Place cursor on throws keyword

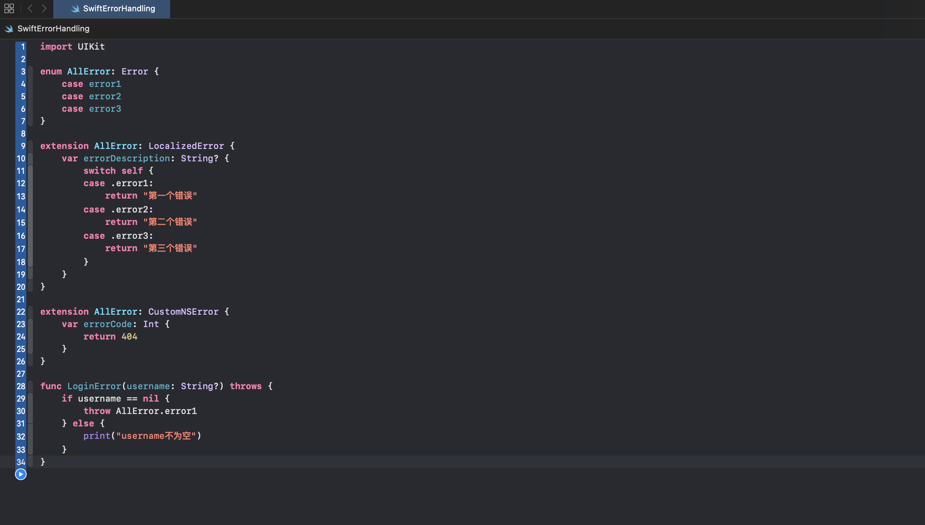pyautogui.click(x=245, y=386)
